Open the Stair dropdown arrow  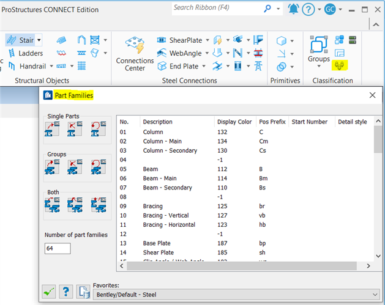click(39, 40)
